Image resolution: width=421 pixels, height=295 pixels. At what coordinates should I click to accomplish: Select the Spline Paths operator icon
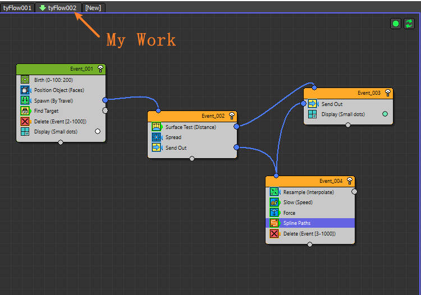pyautogui.click(x=274, y=223)
